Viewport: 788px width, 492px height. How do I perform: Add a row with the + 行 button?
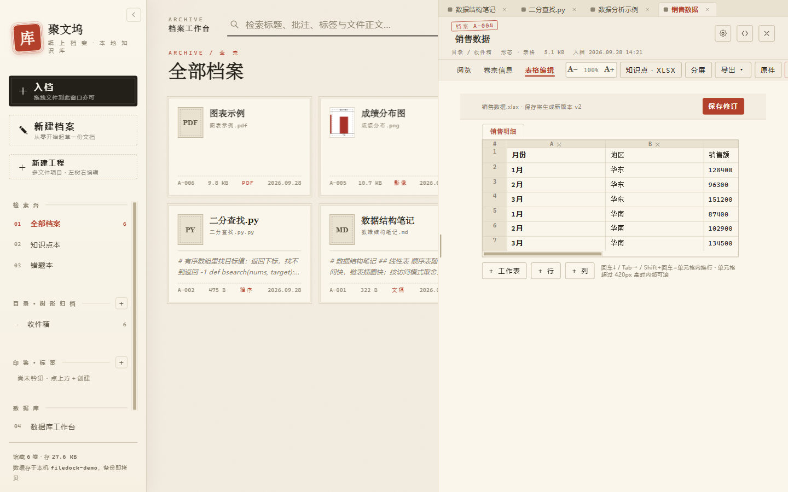coord(546,271)
